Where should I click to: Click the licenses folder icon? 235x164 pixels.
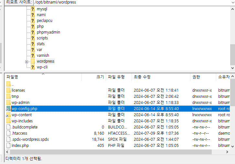8,90
